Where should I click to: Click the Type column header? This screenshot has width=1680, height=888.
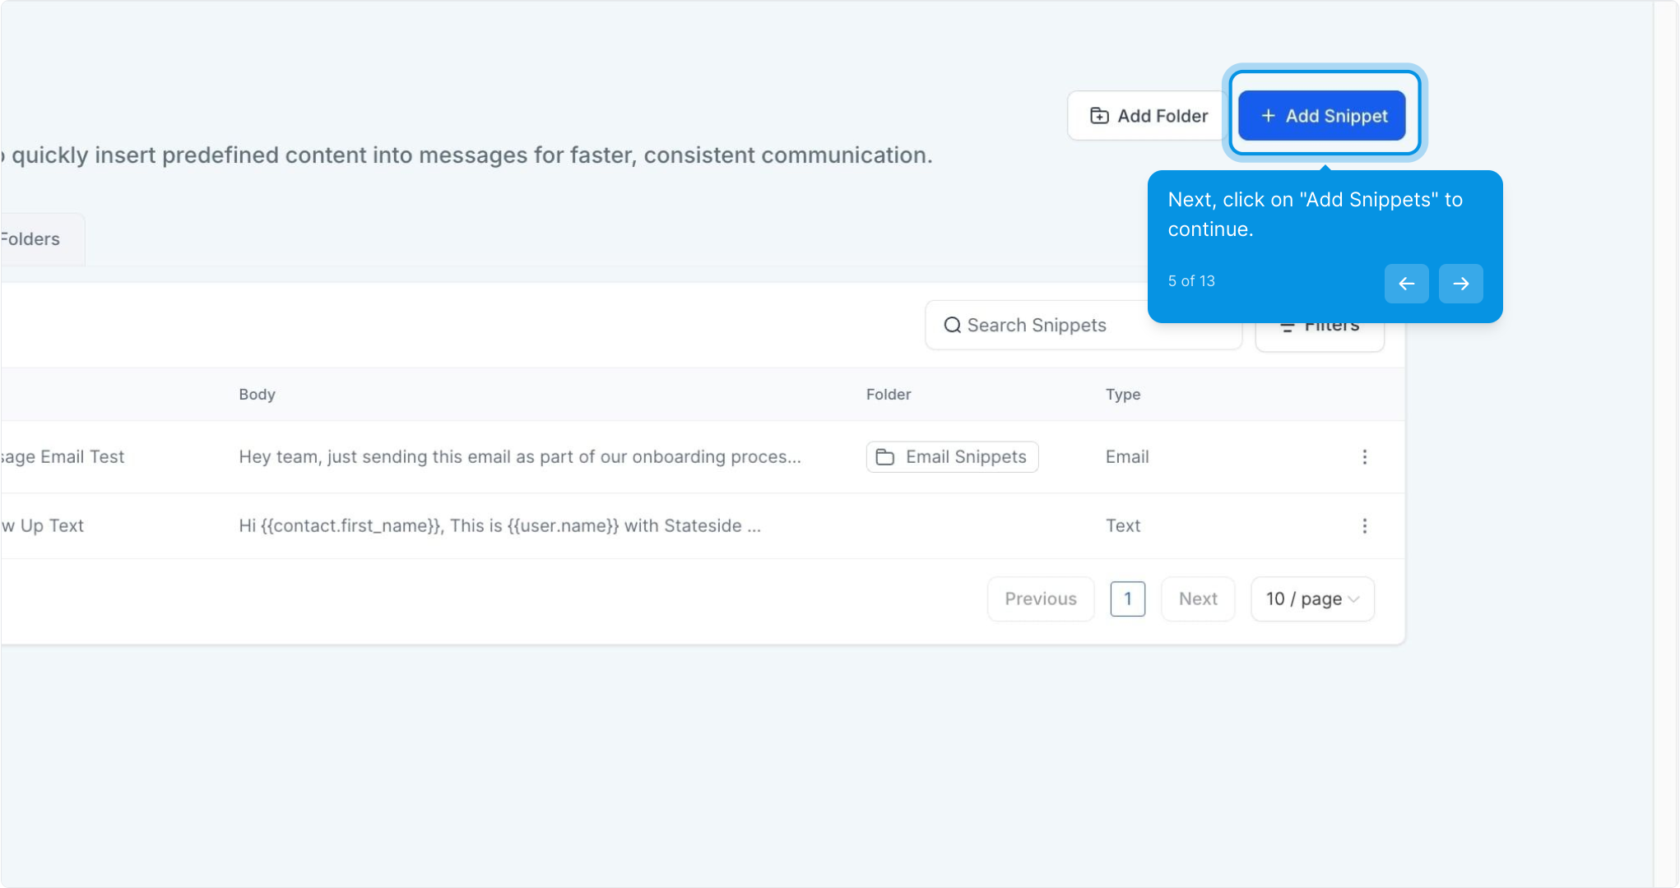pos(1122,395)
